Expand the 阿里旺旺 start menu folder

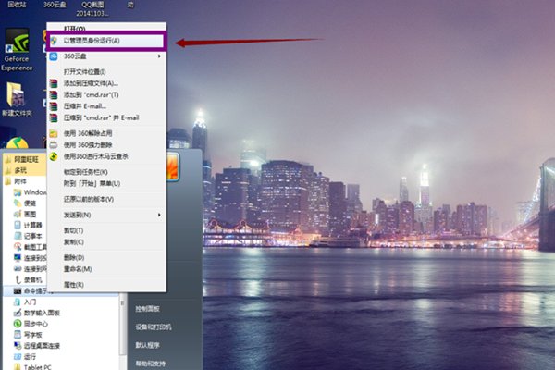(26, 160)
